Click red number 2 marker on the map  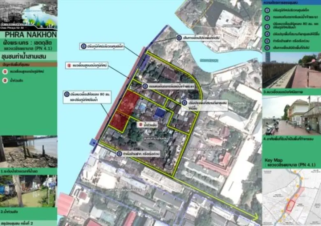(141, 124)
